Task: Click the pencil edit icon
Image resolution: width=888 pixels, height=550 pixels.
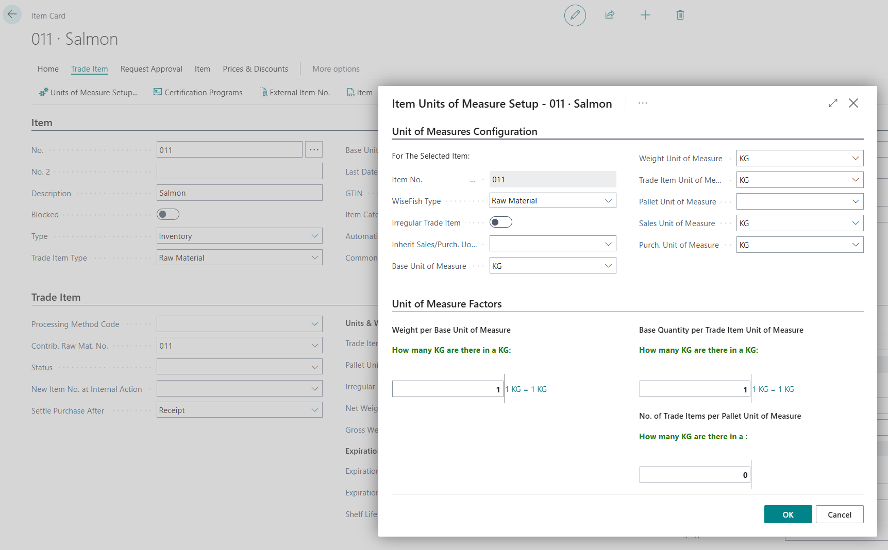Action: [575, 15]
